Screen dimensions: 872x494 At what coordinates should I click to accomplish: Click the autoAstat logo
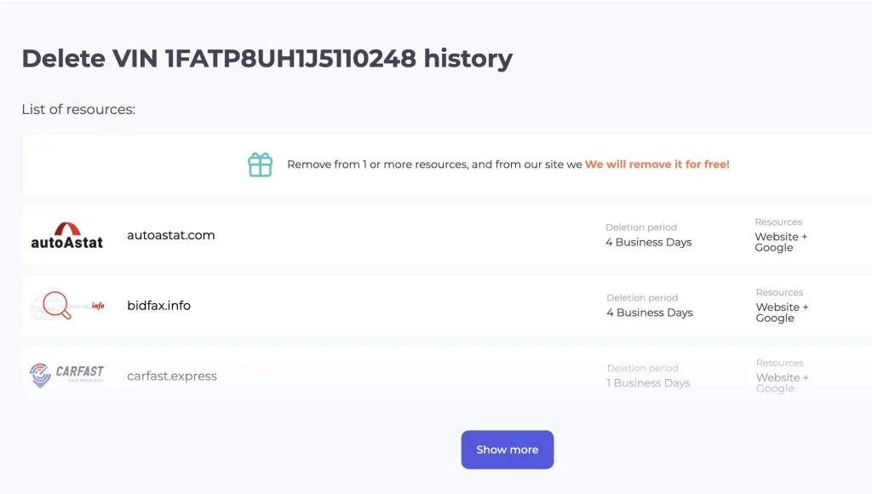pos(66,236)
